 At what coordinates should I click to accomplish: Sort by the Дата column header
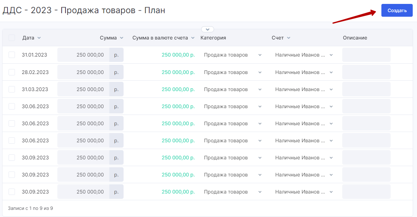[31, 38]
